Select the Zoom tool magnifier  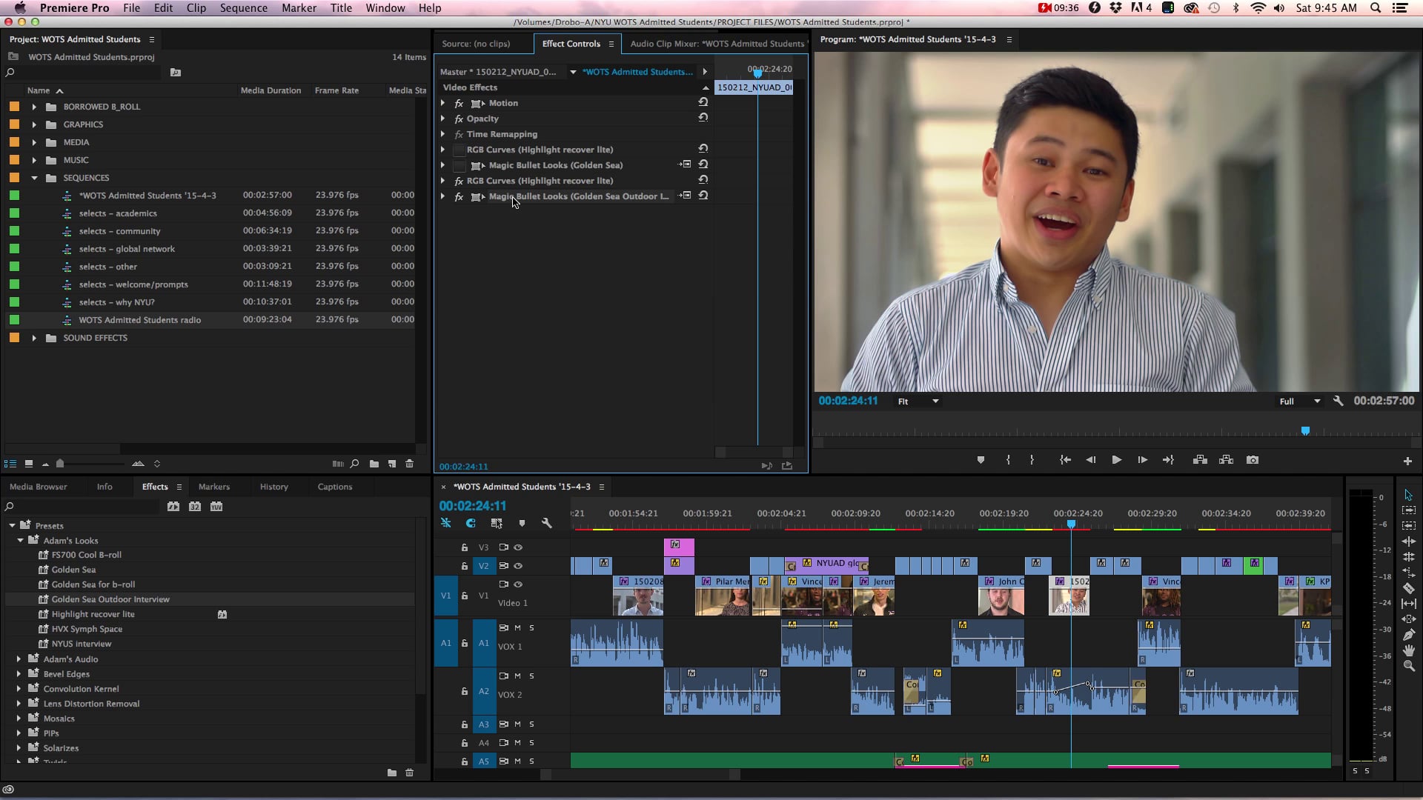(x=1408, y=666)
